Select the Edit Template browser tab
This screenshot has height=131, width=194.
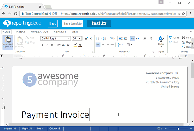coord(22,7)
